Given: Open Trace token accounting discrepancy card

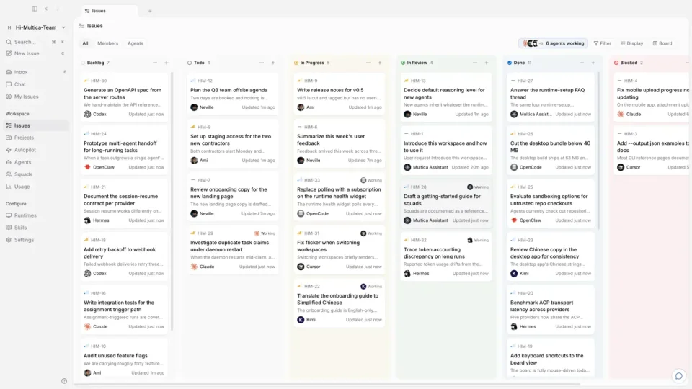Looking at the screenshot, I should click(445, 256).
